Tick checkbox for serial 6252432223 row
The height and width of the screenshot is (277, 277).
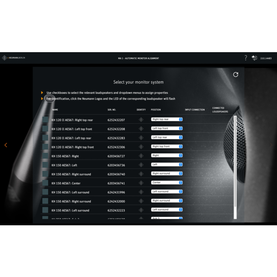pyautogui.click(x=45, y=210)
